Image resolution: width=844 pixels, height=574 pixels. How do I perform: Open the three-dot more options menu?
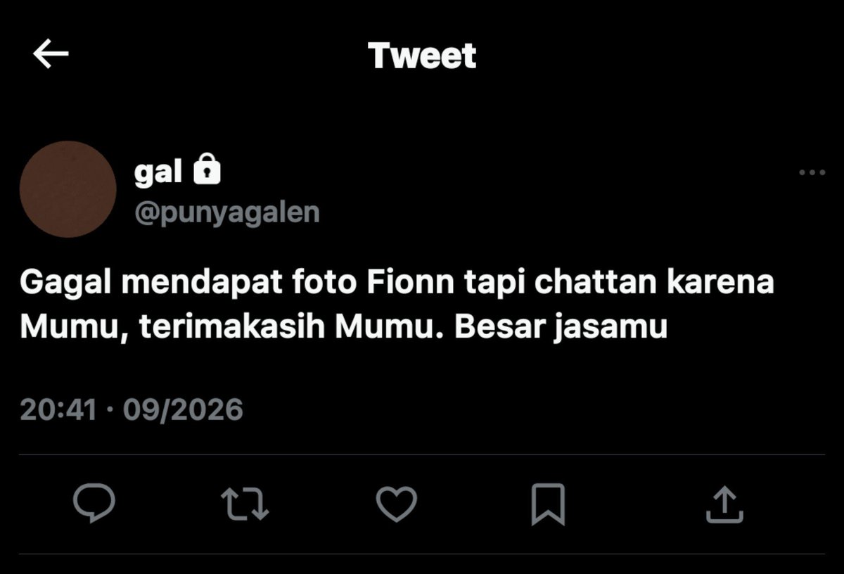pos(812,172)
